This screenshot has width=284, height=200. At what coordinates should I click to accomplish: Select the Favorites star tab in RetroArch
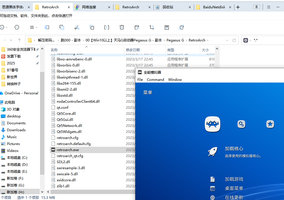(270, 124)
